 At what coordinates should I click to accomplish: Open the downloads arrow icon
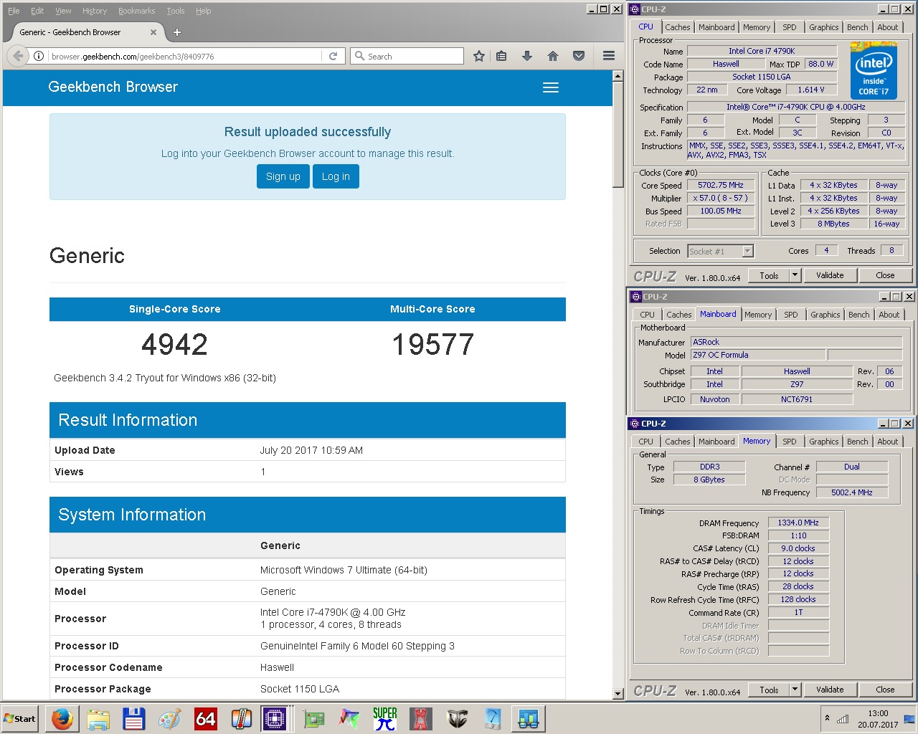coord(527,56)
